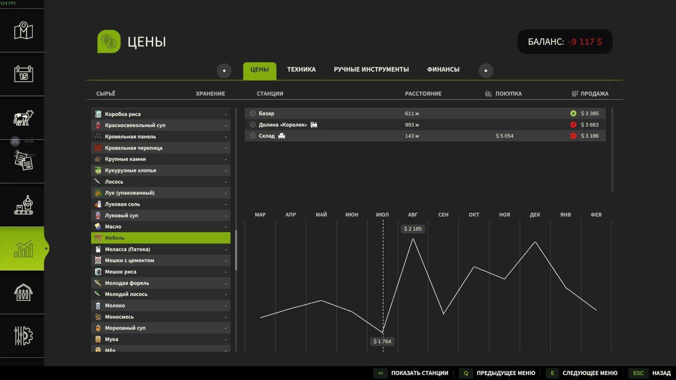
Task: Toggle the station marker next to Базар
Action: [252, 113]
